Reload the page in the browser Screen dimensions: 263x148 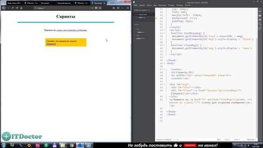tap(17, 8)
